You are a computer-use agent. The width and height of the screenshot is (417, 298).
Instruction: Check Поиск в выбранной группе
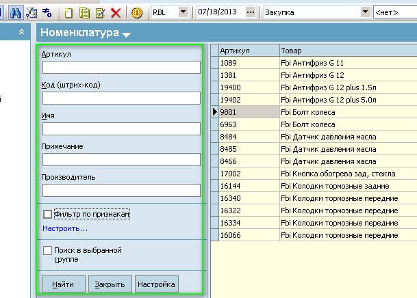pos(47,250)
